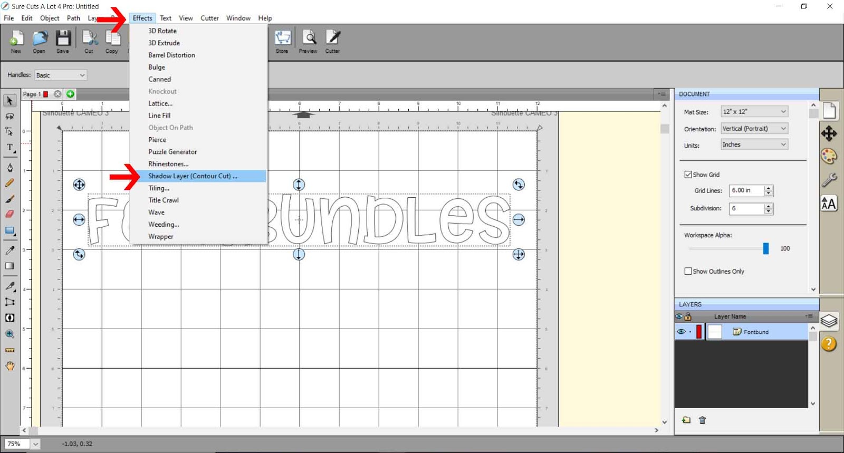Open Preview from the toolbar
This screenshot has height=453, width=844.
click(x=308, y=42)
